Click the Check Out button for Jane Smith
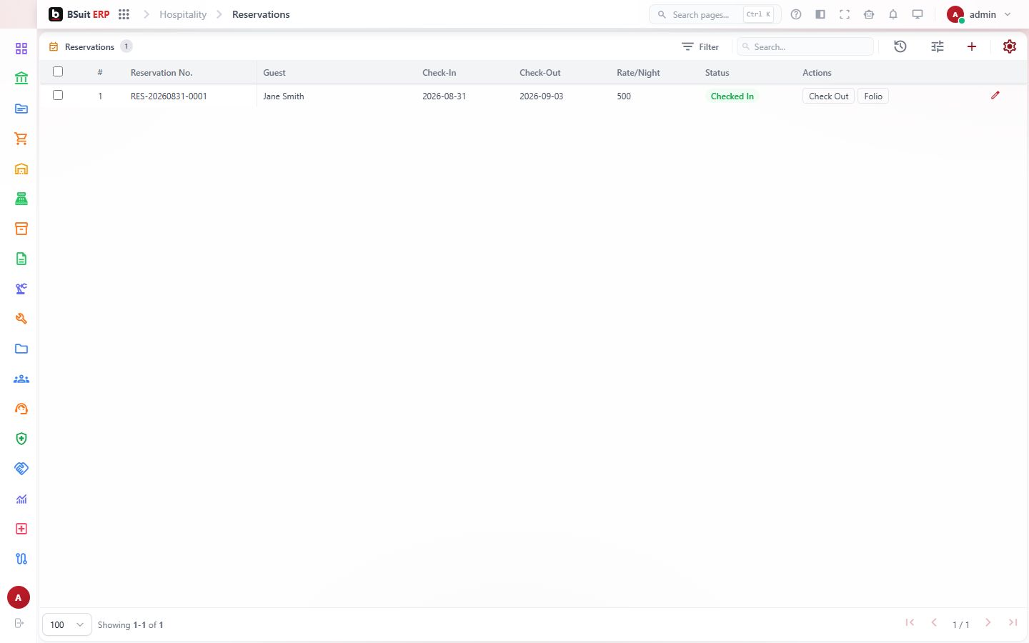 click(828, 96)
